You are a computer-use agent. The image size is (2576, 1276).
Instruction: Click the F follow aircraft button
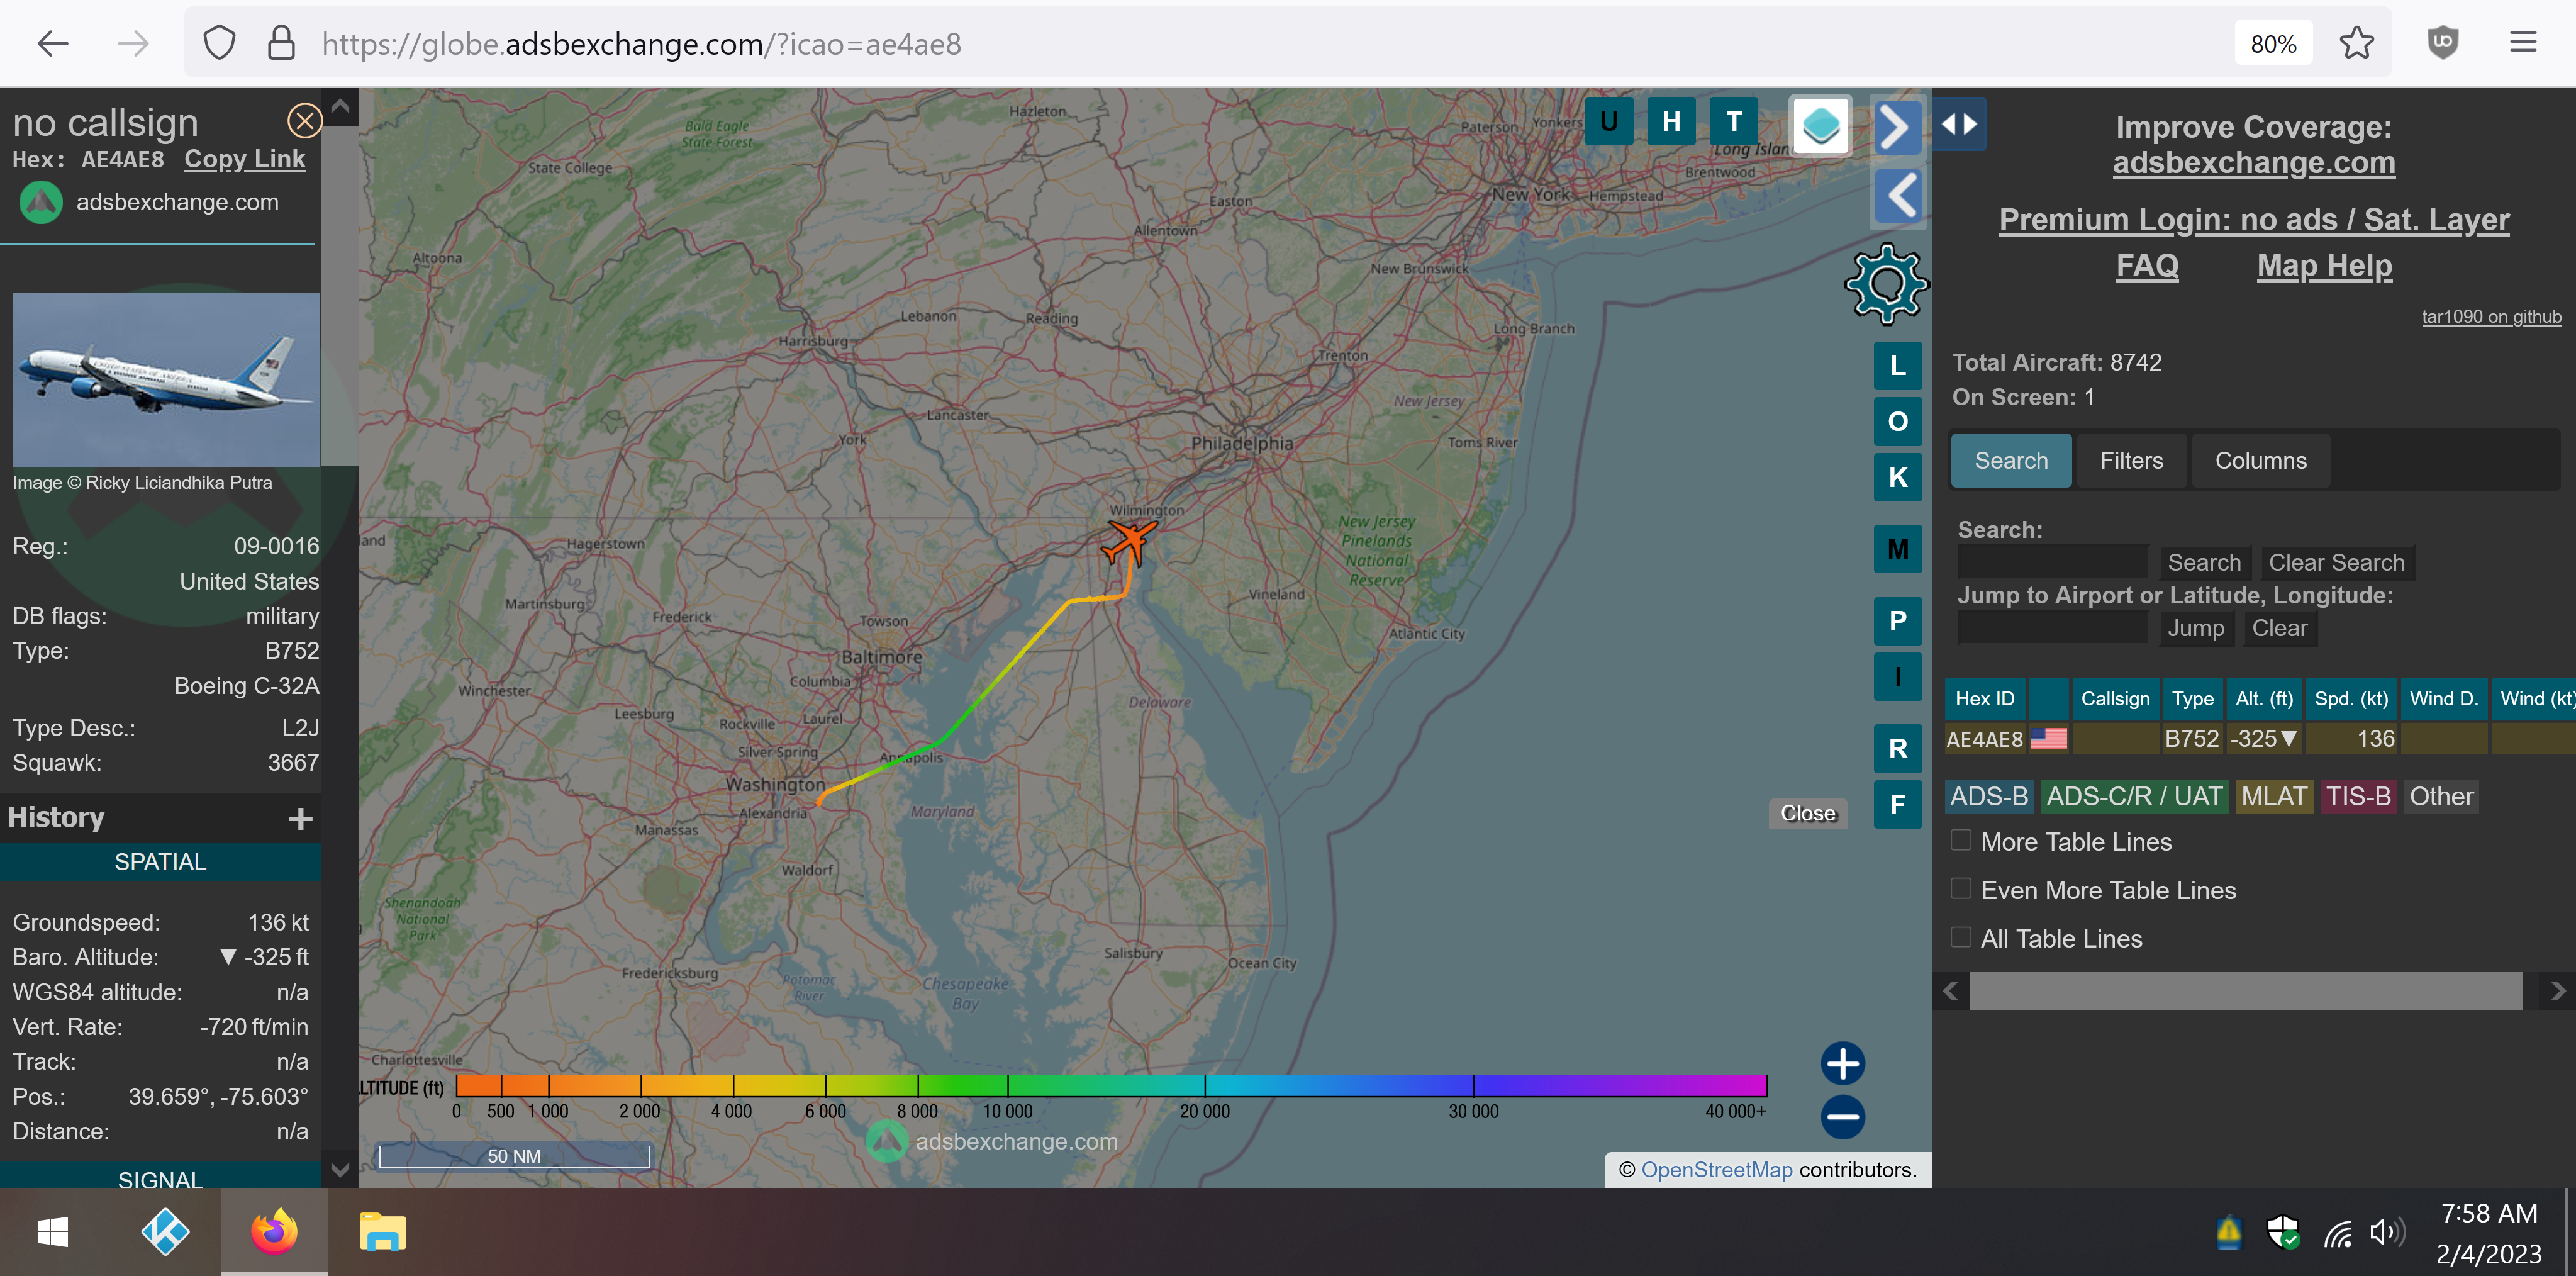click(1897, 804)
